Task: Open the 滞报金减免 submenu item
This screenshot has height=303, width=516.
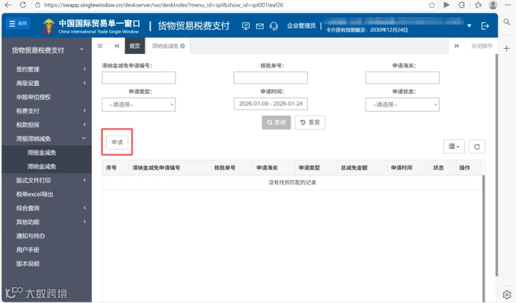Action: coord(42,152)
